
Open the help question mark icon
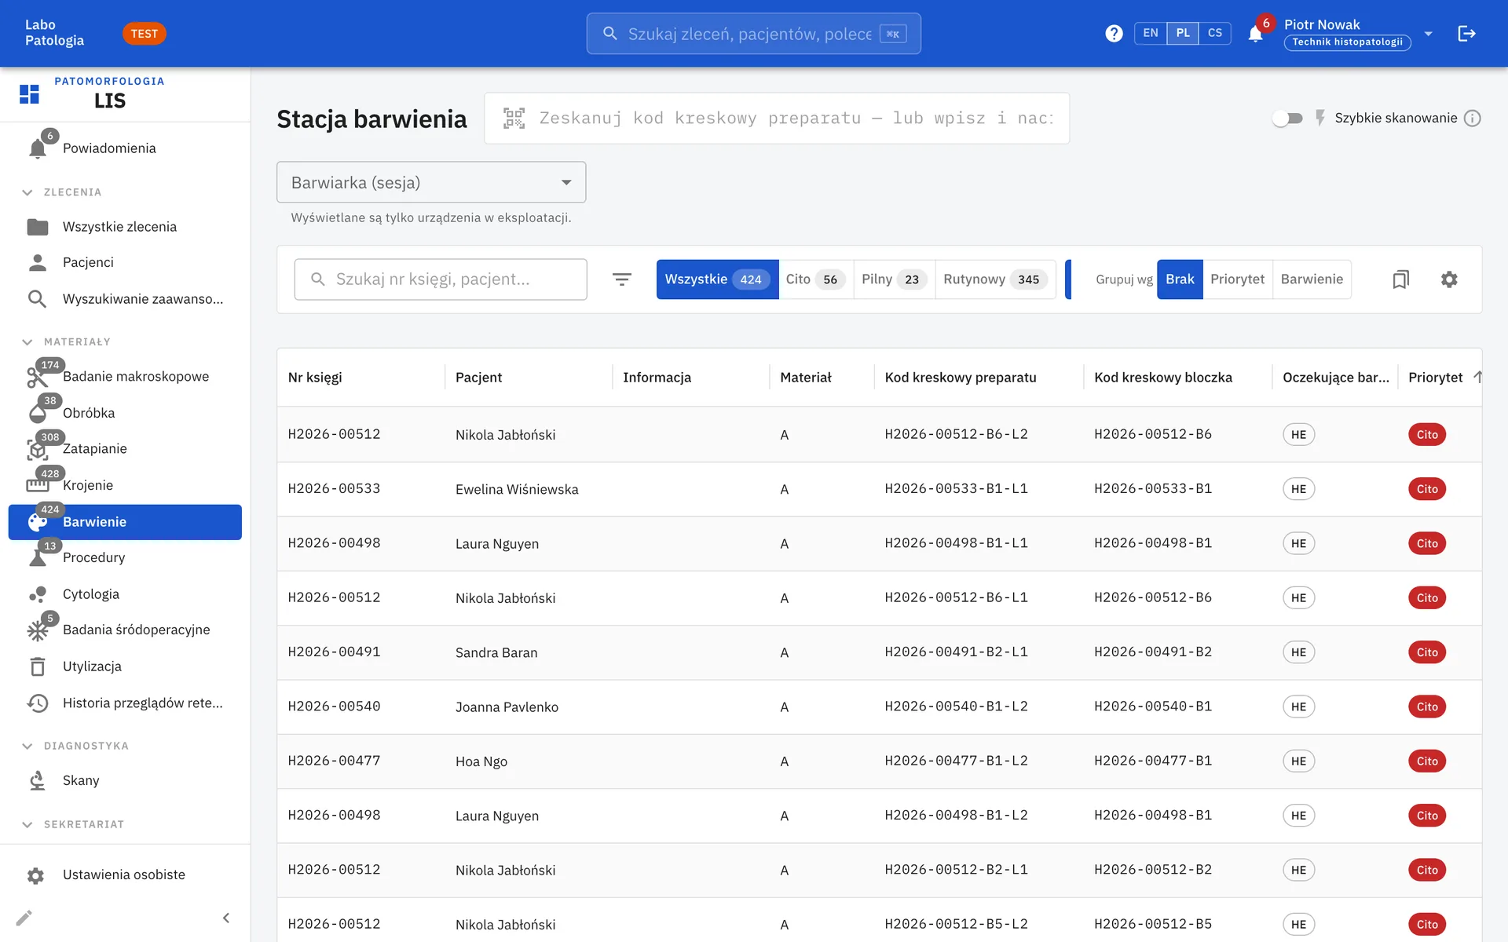point(1113,34)
